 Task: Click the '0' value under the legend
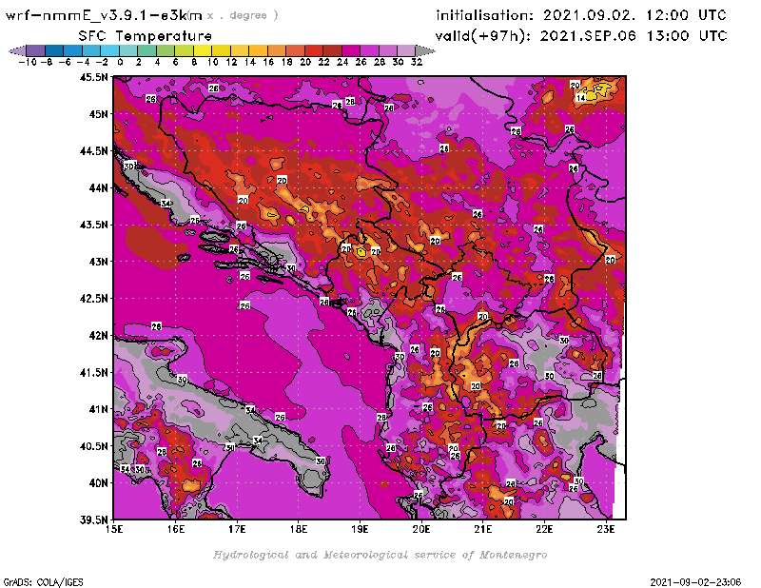120,63
